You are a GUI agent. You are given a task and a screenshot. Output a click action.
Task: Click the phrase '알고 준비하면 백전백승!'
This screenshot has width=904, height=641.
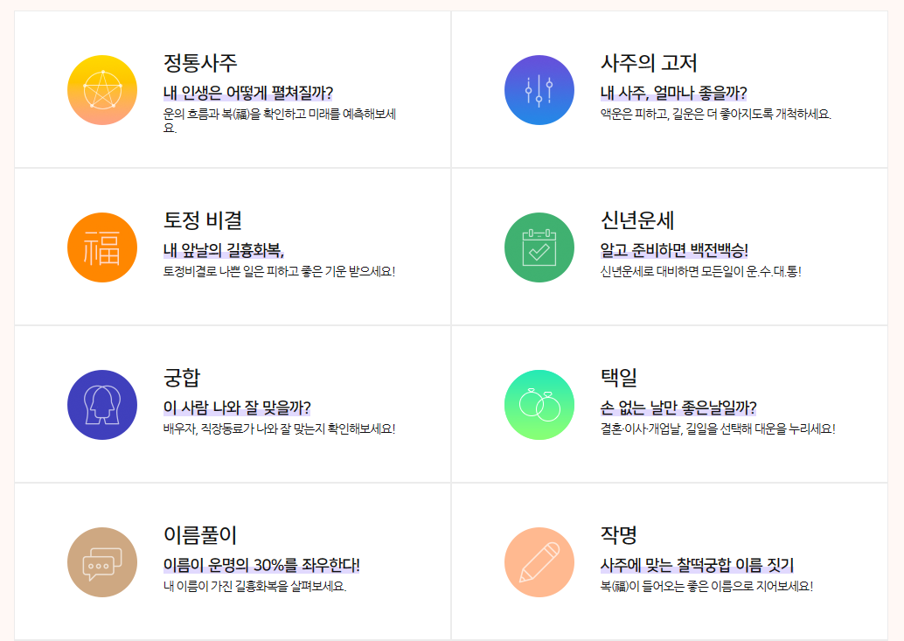[x=672, y=252]
